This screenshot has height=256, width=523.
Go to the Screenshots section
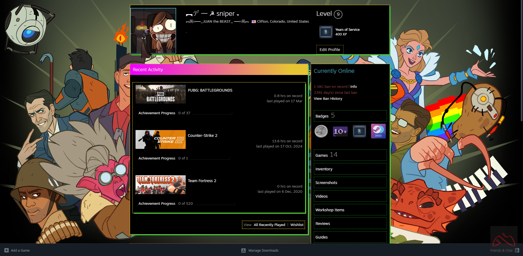(x=326, y=183)
